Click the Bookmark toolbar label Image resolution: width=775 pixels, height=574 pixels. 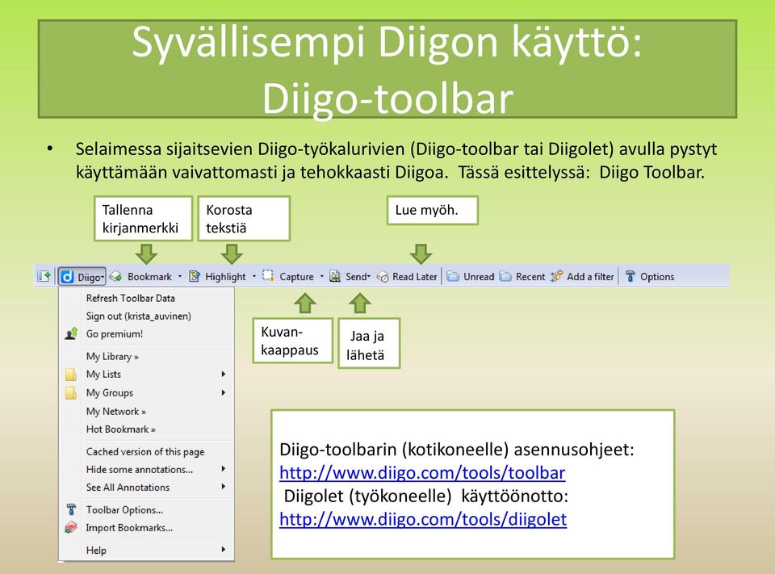150,277
